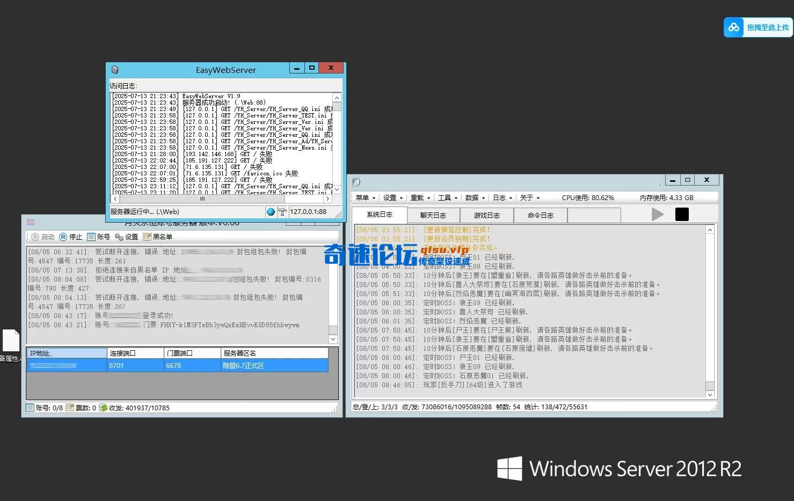This screenshot has width=794, height=501.
Task: Click the 服务器区名 column header
Action: click(x=274, y=353)
